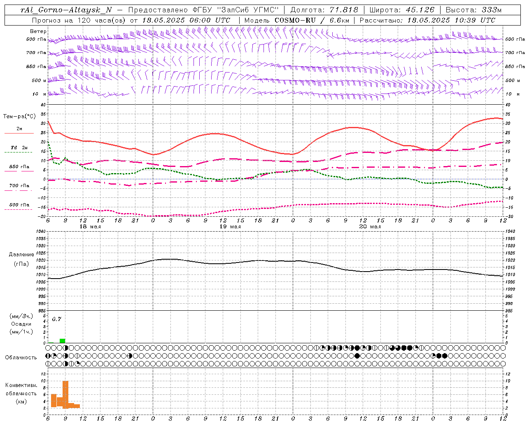Click the Облачность cloudiness label
527x422 pixels.
[21, 358]
